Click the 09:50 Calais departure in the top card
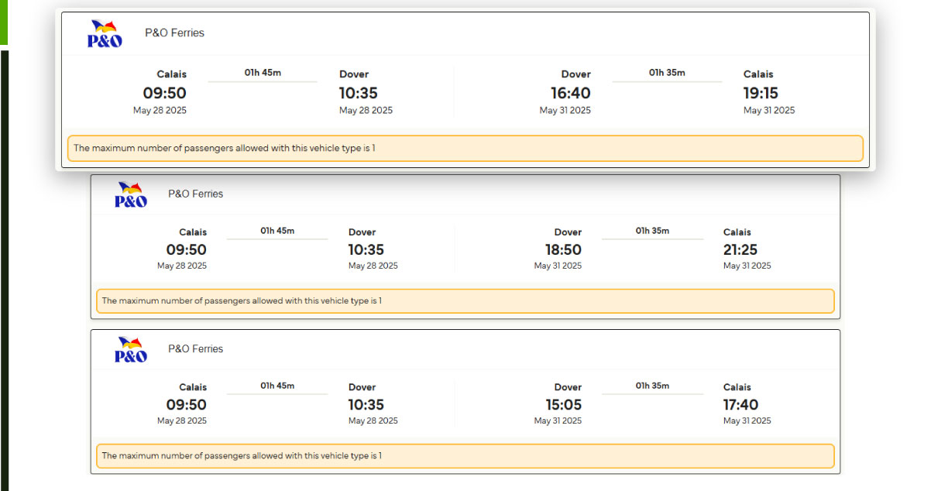The width and height of the screenshot is (931, 491). (164, 94)
